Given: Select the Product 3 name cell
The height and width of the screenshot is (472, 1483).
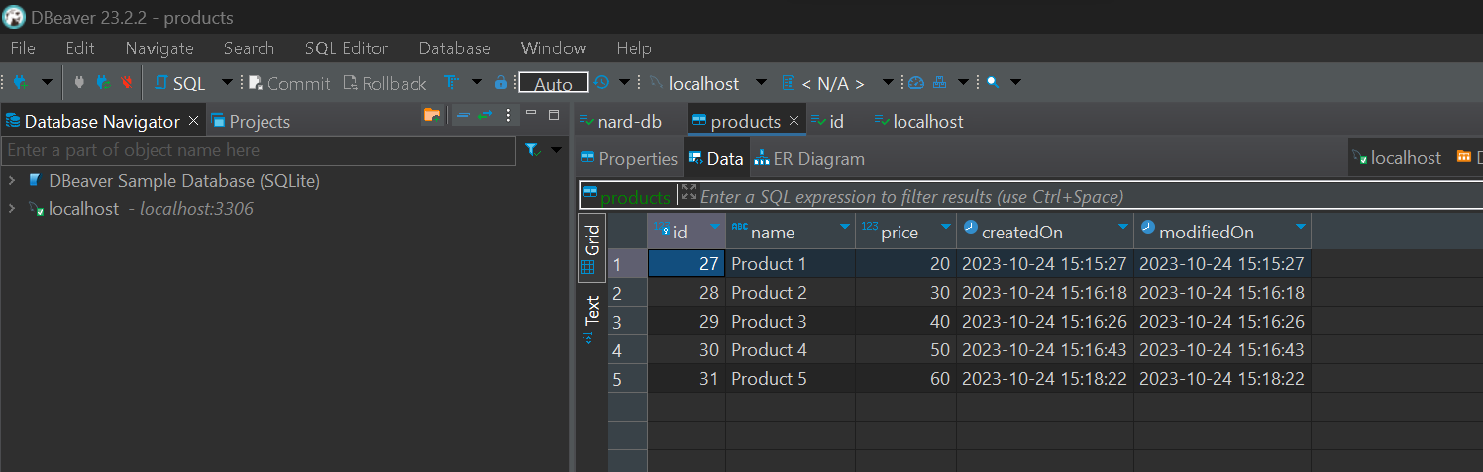Looking at the screenshot, I should tap(791, 322).
